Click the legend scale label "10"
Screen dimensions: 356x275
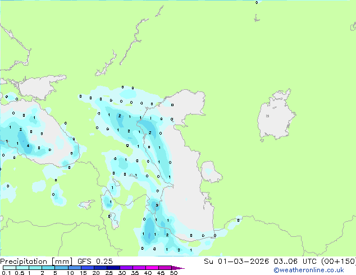point(70,273)
